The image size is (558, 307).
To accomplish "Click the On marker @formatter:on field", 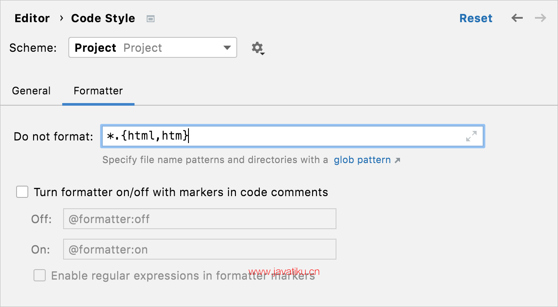I will [x=200, y=249].
